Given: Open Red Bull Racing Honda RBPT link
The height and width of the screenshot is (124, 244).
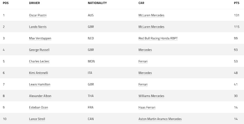Looking at the screenshot, I should coord(158,38).
